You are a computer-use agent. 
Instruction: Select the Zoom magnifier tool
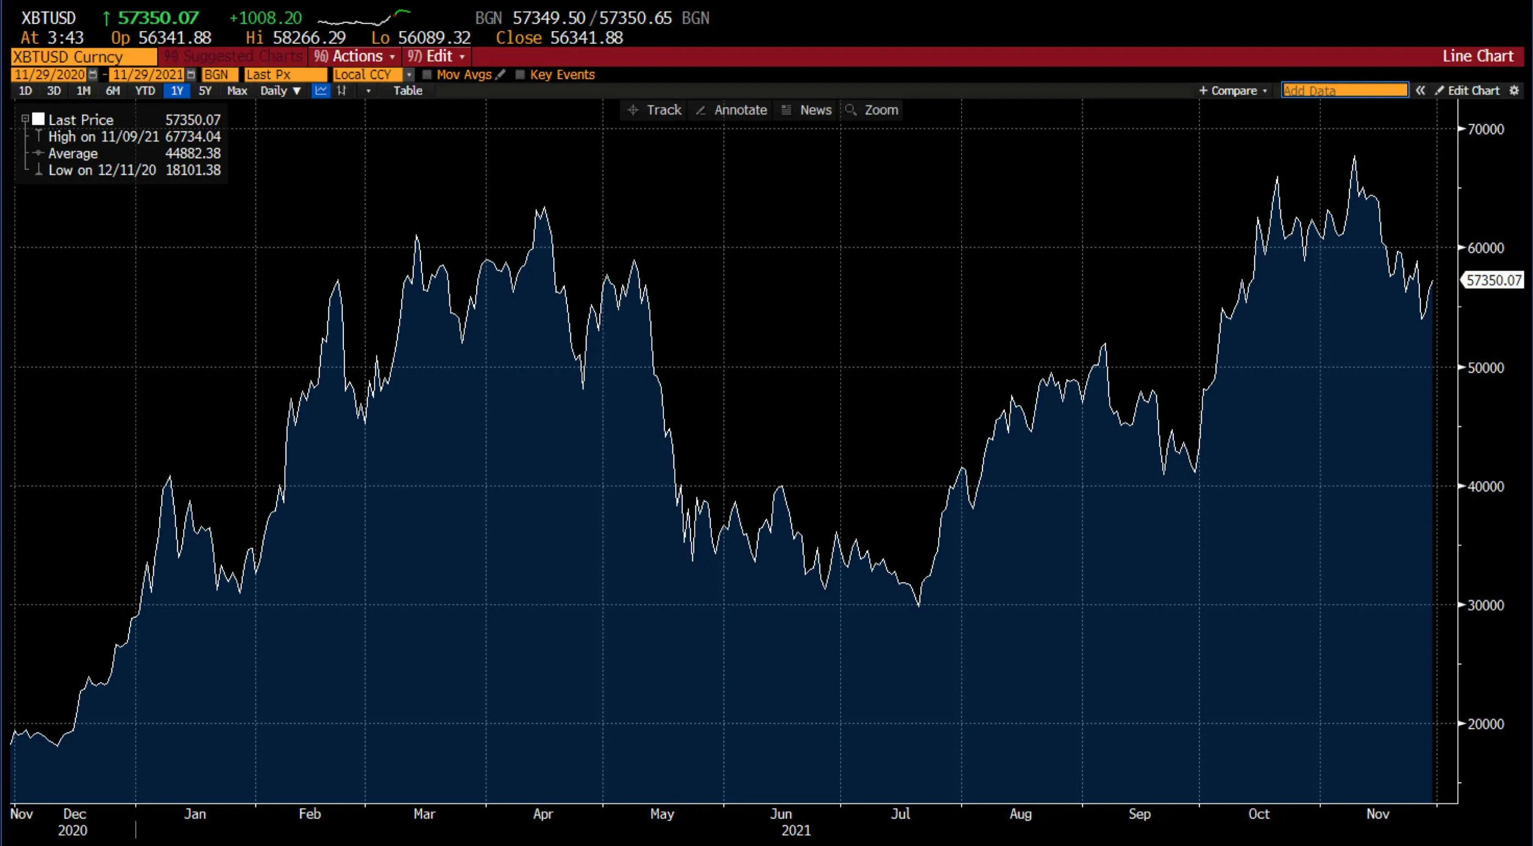[871, 110]
